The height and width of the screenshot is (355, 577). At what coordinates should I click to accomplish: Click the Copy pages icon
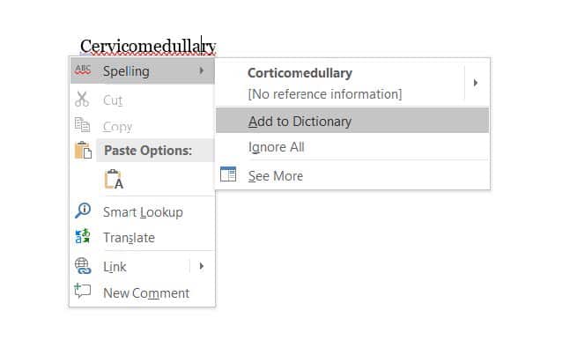point(82,125)
